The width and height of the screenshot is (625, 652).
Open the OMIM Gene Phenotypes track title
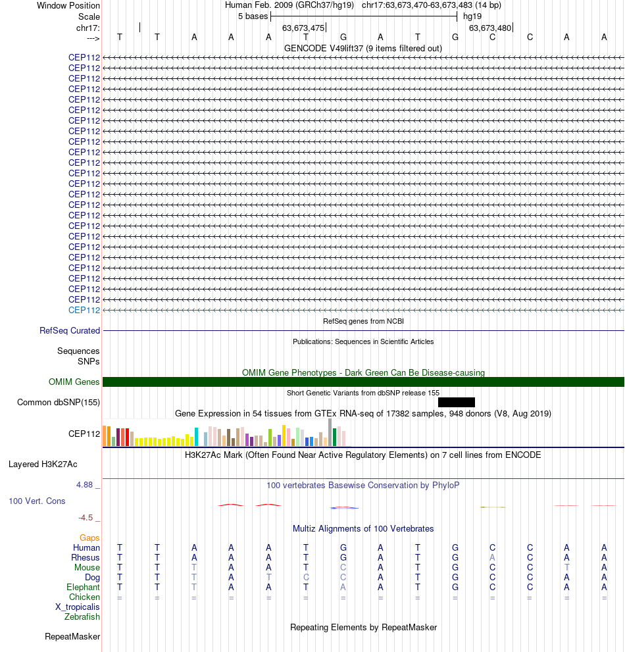point(363,372)
